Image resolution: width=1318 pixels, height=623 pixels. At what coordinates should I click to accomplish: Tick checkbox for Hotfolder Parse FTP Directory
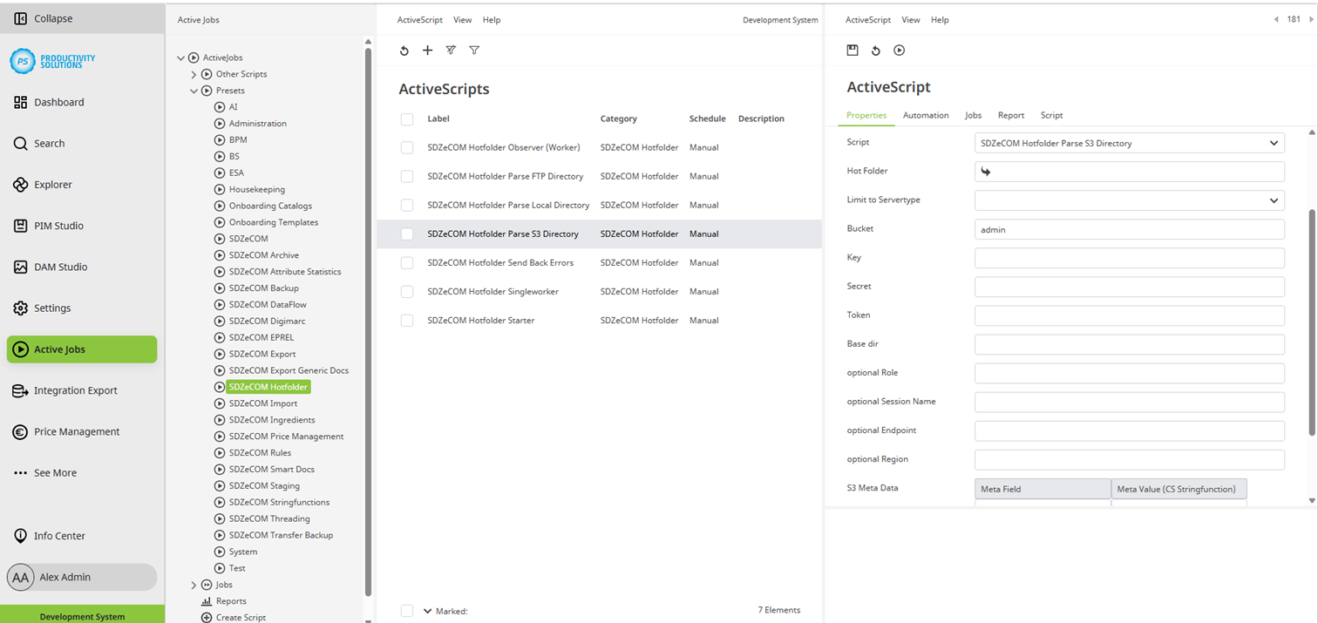[x=407, y=176]
